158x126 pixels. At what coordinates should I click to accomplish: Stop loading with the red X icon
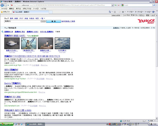(118, 5)
